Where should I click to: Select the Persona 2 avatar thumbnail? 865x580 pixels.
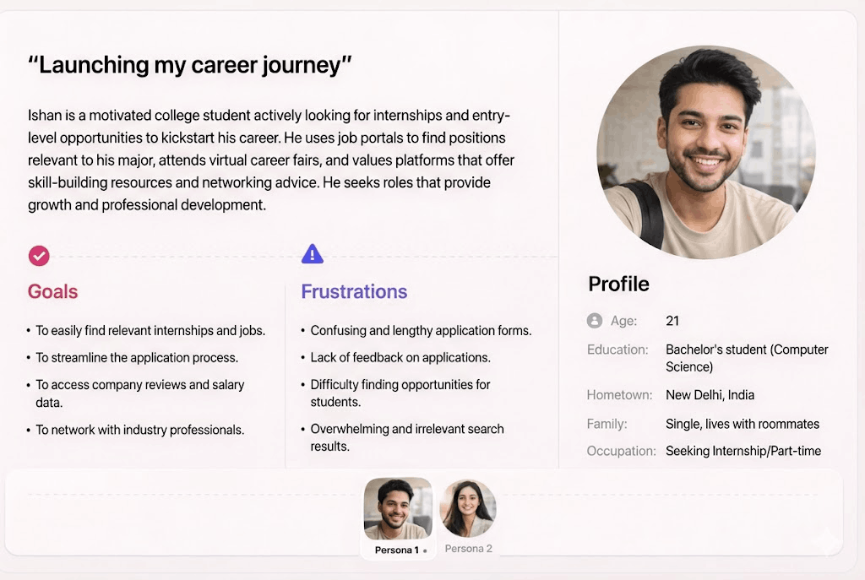pyautogui.click(x=468, y=508)
